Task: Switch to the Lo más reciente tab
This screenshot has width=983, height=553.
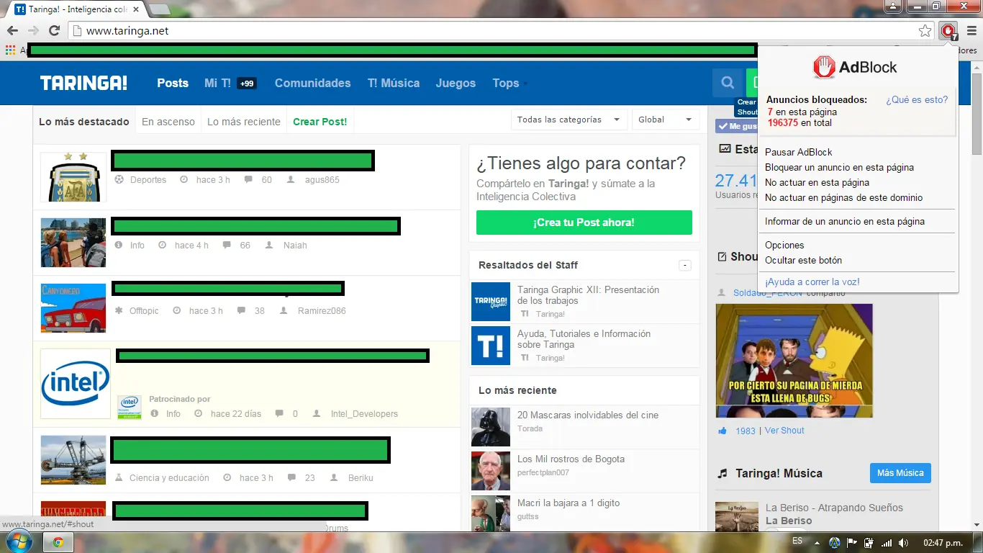Action: 243,121
